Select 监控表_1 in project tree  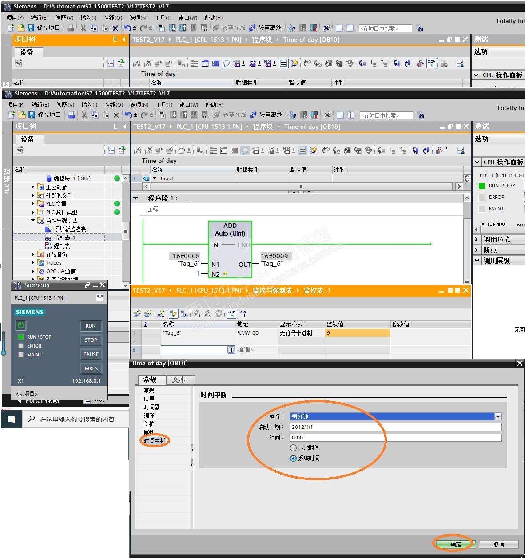[64, 237]
